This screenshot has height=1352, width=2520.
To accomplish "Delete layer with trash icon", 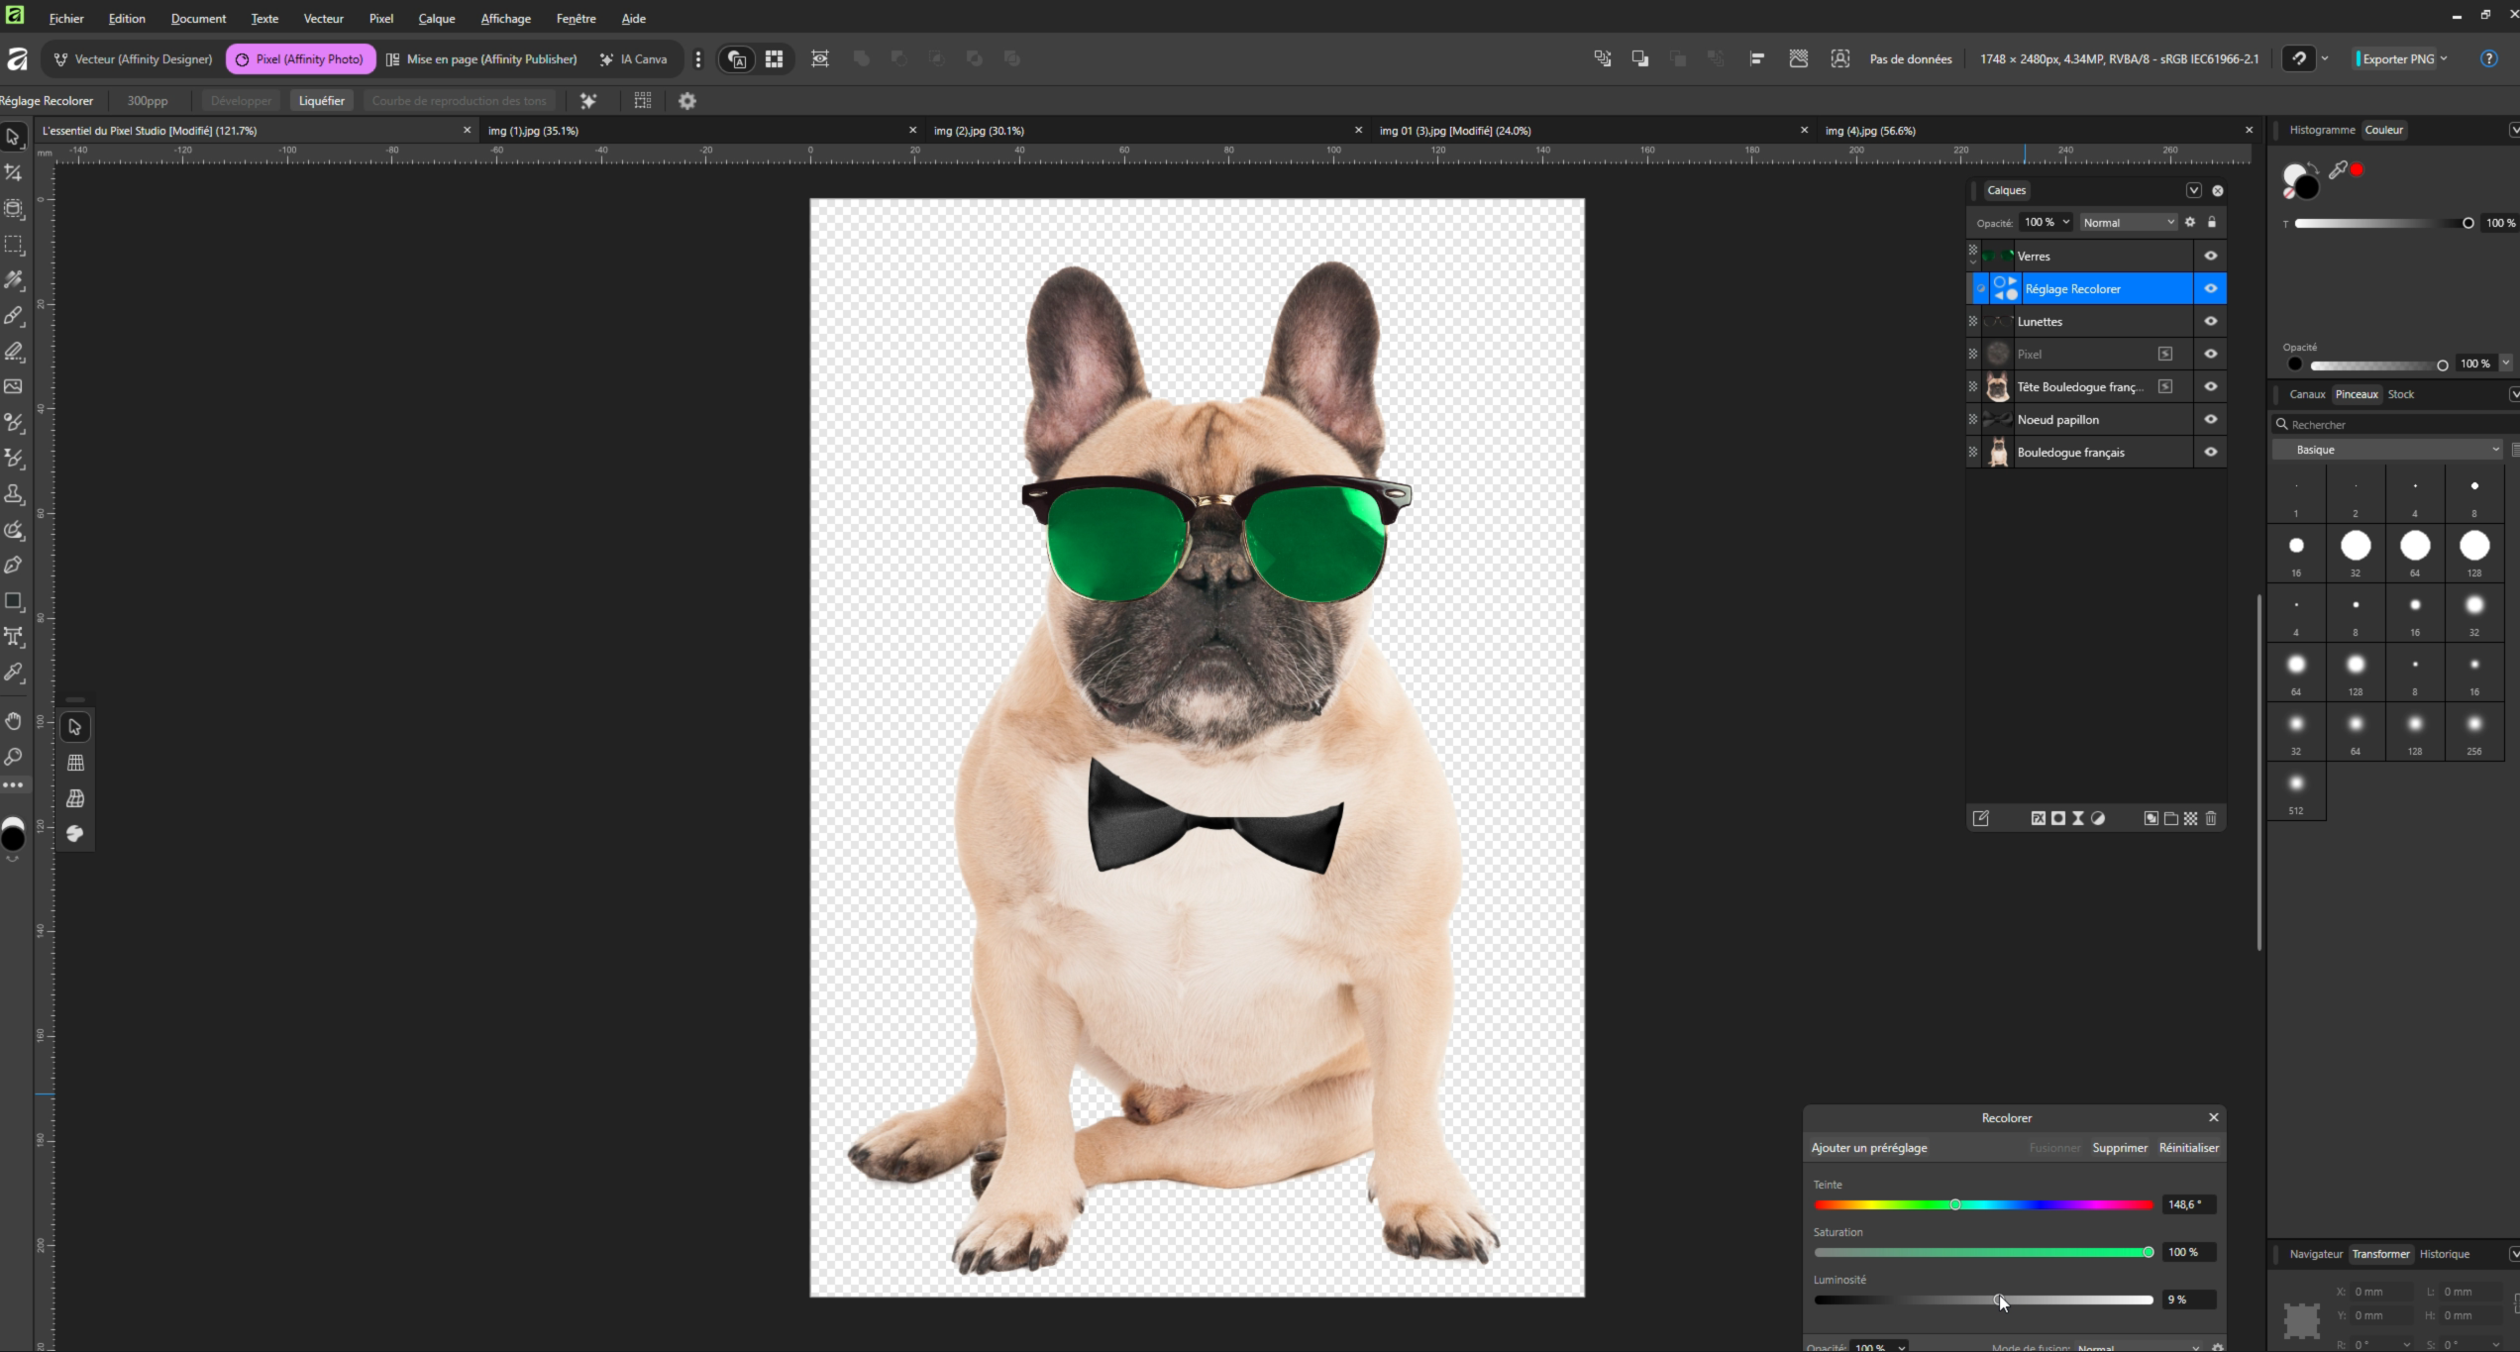I will pyautogui.click(x=2211, y=818).
